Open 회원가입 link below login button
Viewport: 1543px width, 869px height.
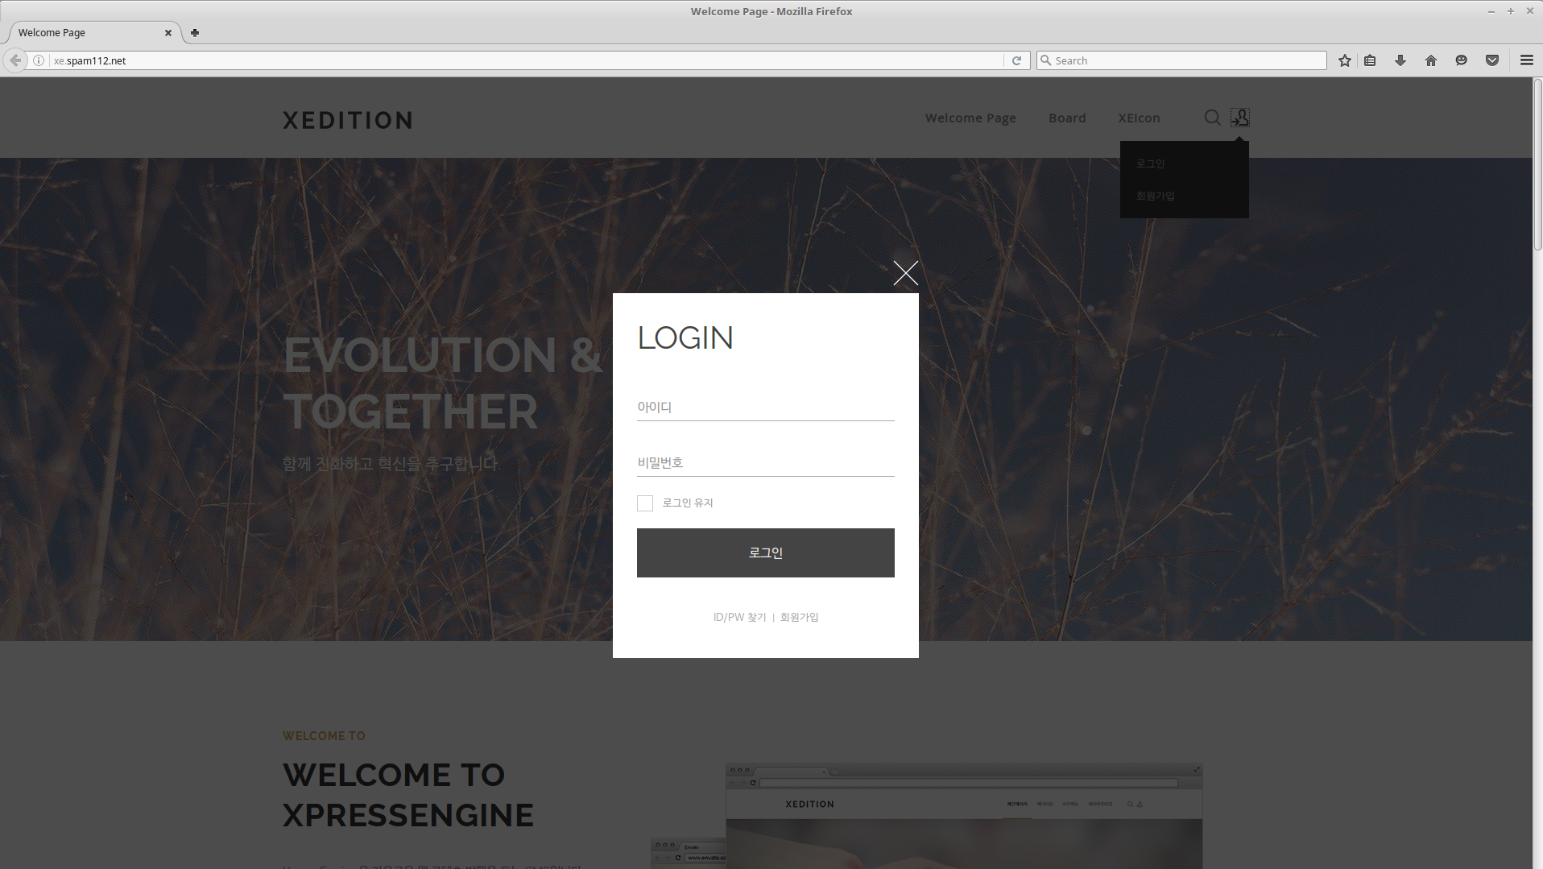799,617
